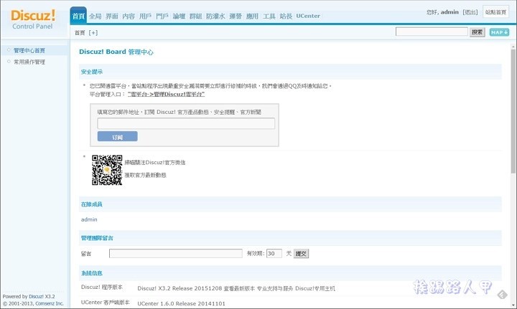This screenshot has width=517, height=309.
Task: Switch to the 界面 tab
Action: coord(112,16)
